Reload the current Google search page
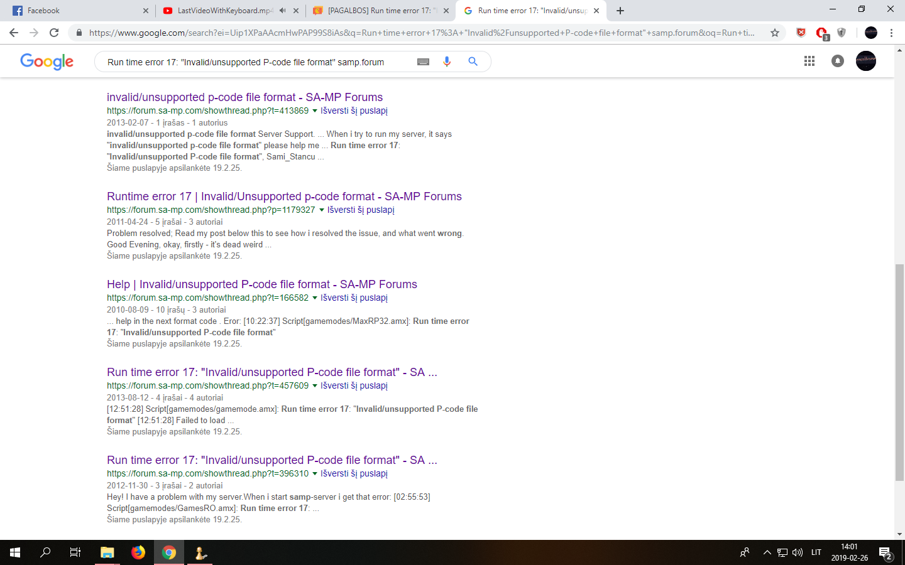The height and width of the screenshot is (565, 905). (54, 33)
